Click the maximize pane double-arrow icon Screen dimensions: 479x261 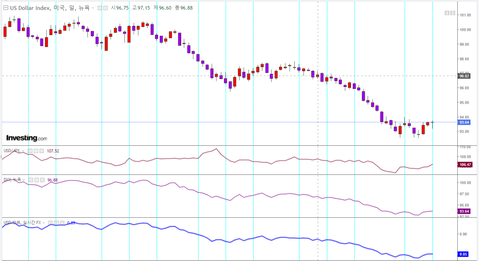453,13
